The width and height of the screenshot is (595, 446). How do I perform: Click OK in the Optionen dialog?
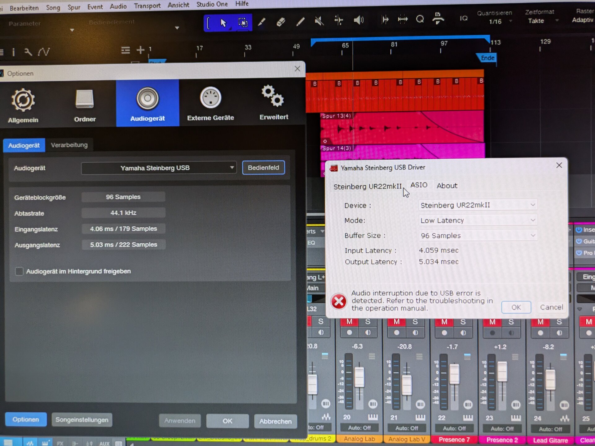click(x=227, y=421)
